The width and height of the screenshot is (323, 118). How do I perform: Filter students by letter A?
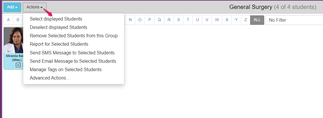(8, 20)
